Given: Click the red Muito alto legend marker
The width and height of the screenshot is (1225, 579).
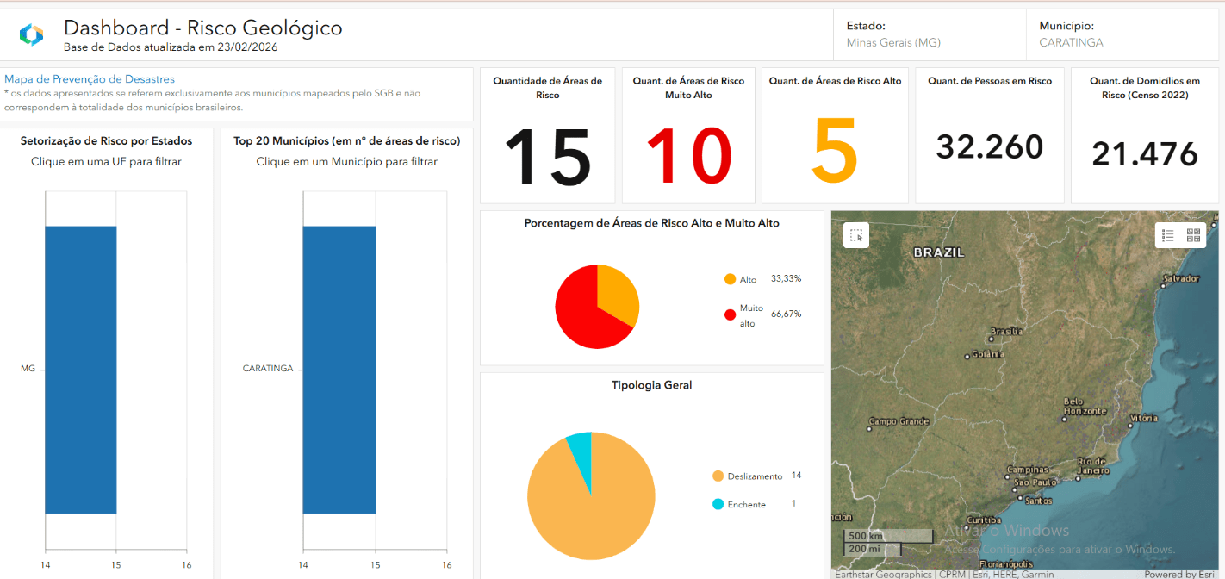Looking at the screenshot, I should (730, 314).
